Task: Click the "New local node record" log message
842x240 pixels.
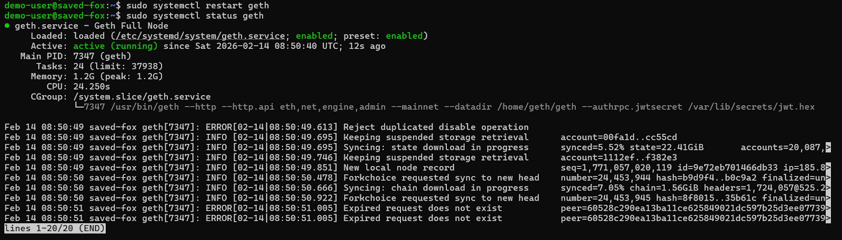Action: coord(399,168)
